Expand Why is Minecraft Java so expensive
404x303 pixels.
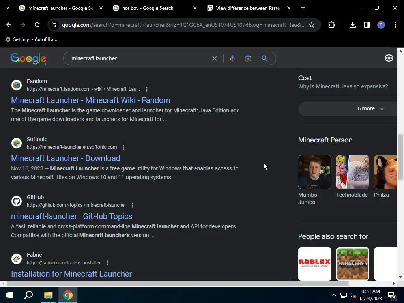tap(343, 86)
